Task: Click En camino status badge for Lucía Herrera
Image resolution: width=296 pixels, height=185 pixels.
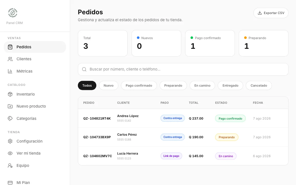Action: pos(226,156)
